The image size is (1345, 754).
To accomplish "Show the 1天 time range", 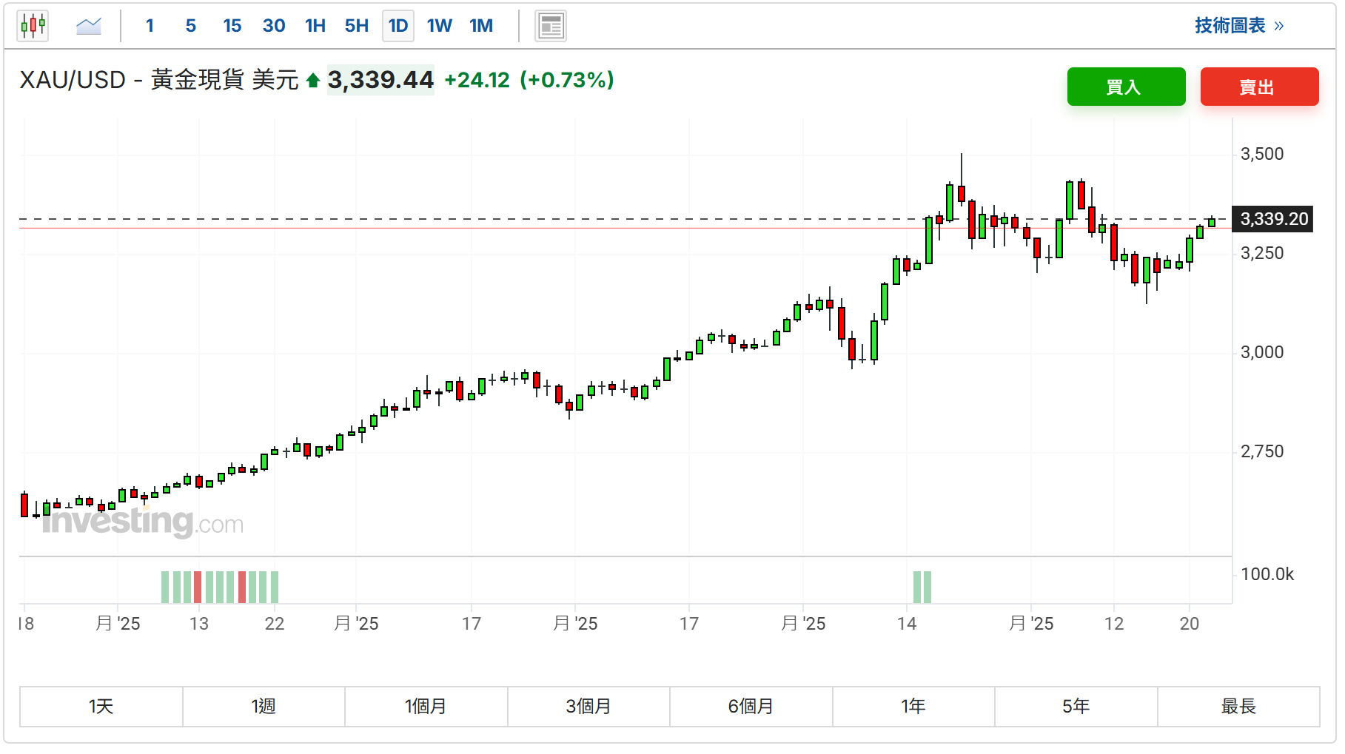I will [101, 707].
